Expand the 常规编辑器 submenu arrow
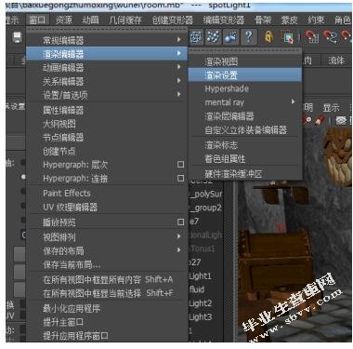 pyautogui.click(x=179, y=40)
